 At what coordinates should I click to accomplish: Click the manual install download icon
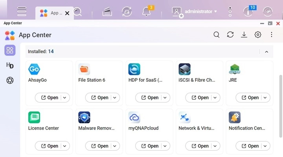[244, 35]
